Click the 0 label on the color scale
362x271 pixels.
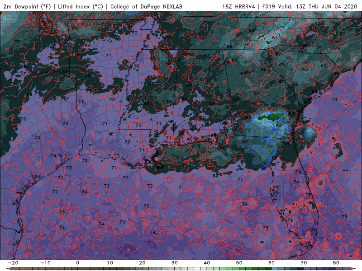[x=77, y=263]
